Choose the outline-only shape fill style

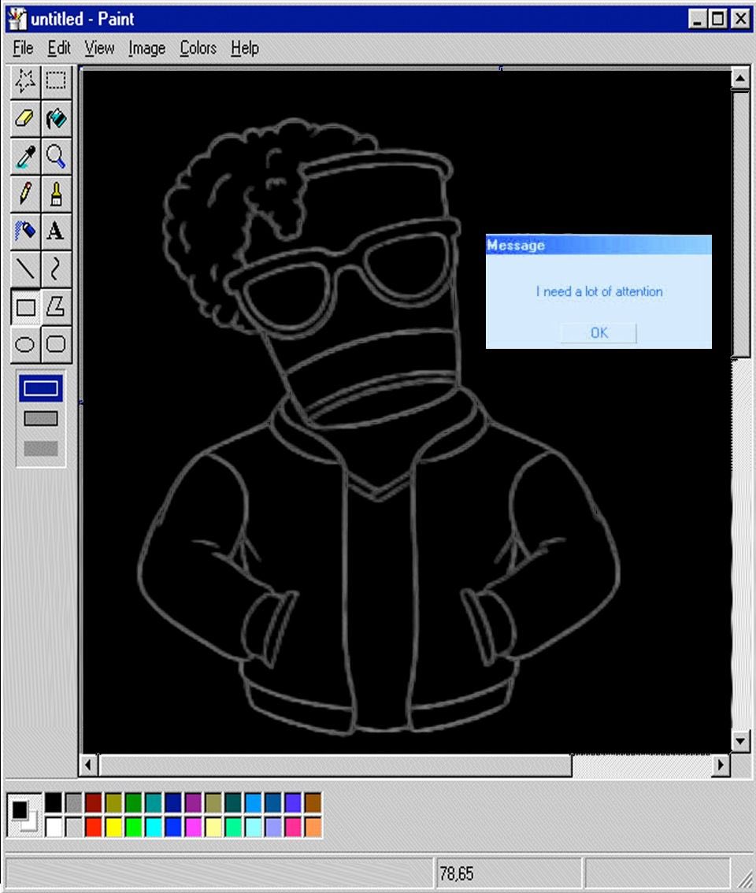coord(41,389)
